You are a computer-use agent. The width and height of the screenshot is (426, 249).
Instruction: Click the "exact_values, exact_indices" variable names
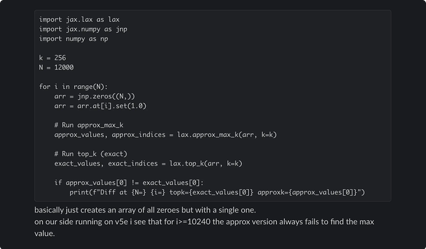pyautogui.click(x=106, y=163)
